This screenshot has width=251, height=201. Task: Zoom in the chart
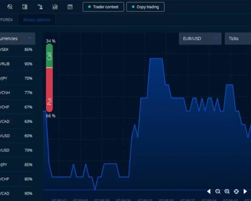coord(227,192)
